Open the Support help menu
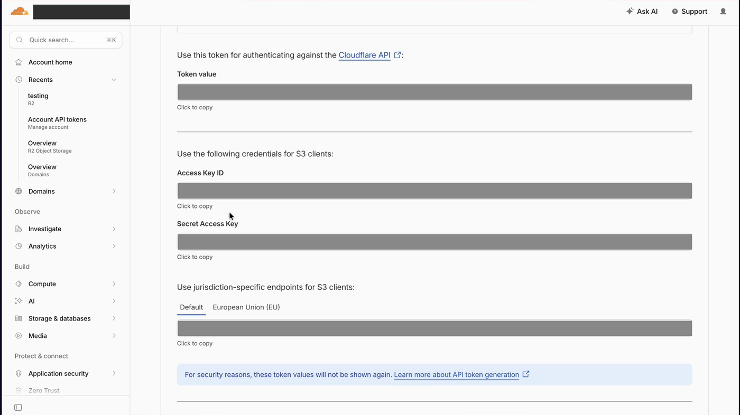This screenshot has height=415, width=740. [689, 11]
